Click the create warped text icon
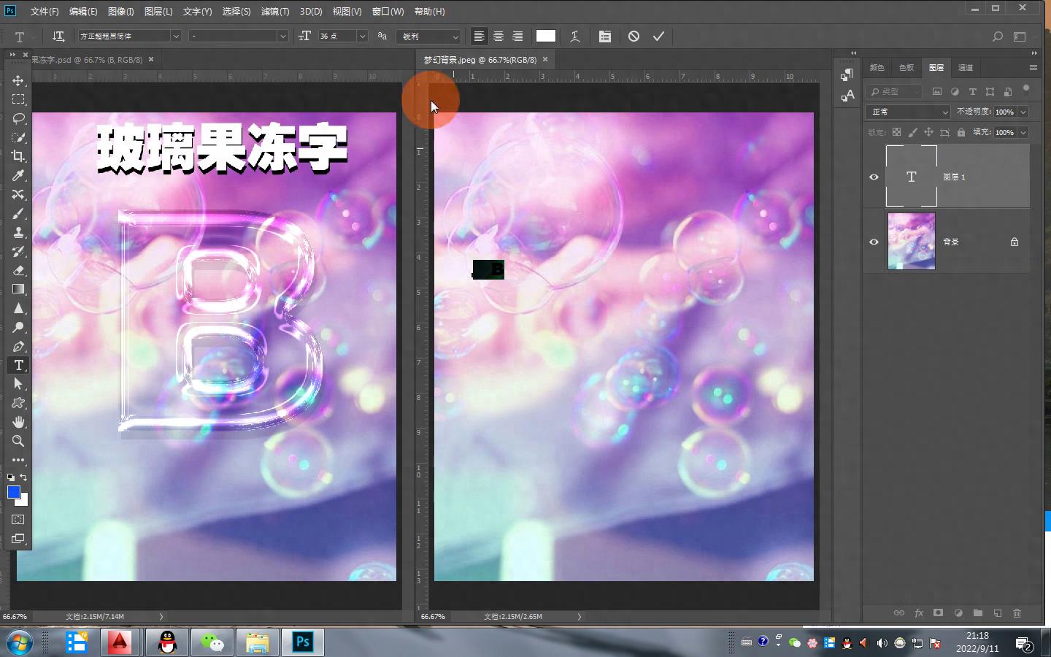The width and height of the screenshot is (1051, 657). point(575,36)
